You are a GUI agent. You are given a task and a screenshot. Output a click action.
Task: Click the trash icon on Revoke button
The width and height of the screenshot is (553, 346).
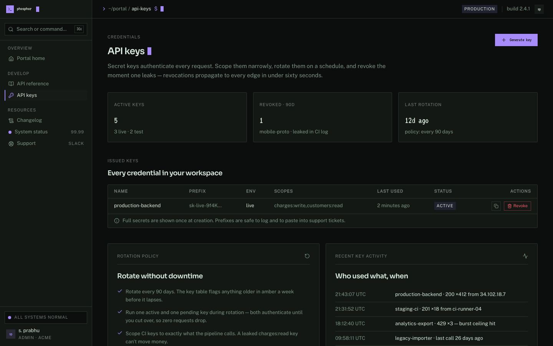[510, 206]
